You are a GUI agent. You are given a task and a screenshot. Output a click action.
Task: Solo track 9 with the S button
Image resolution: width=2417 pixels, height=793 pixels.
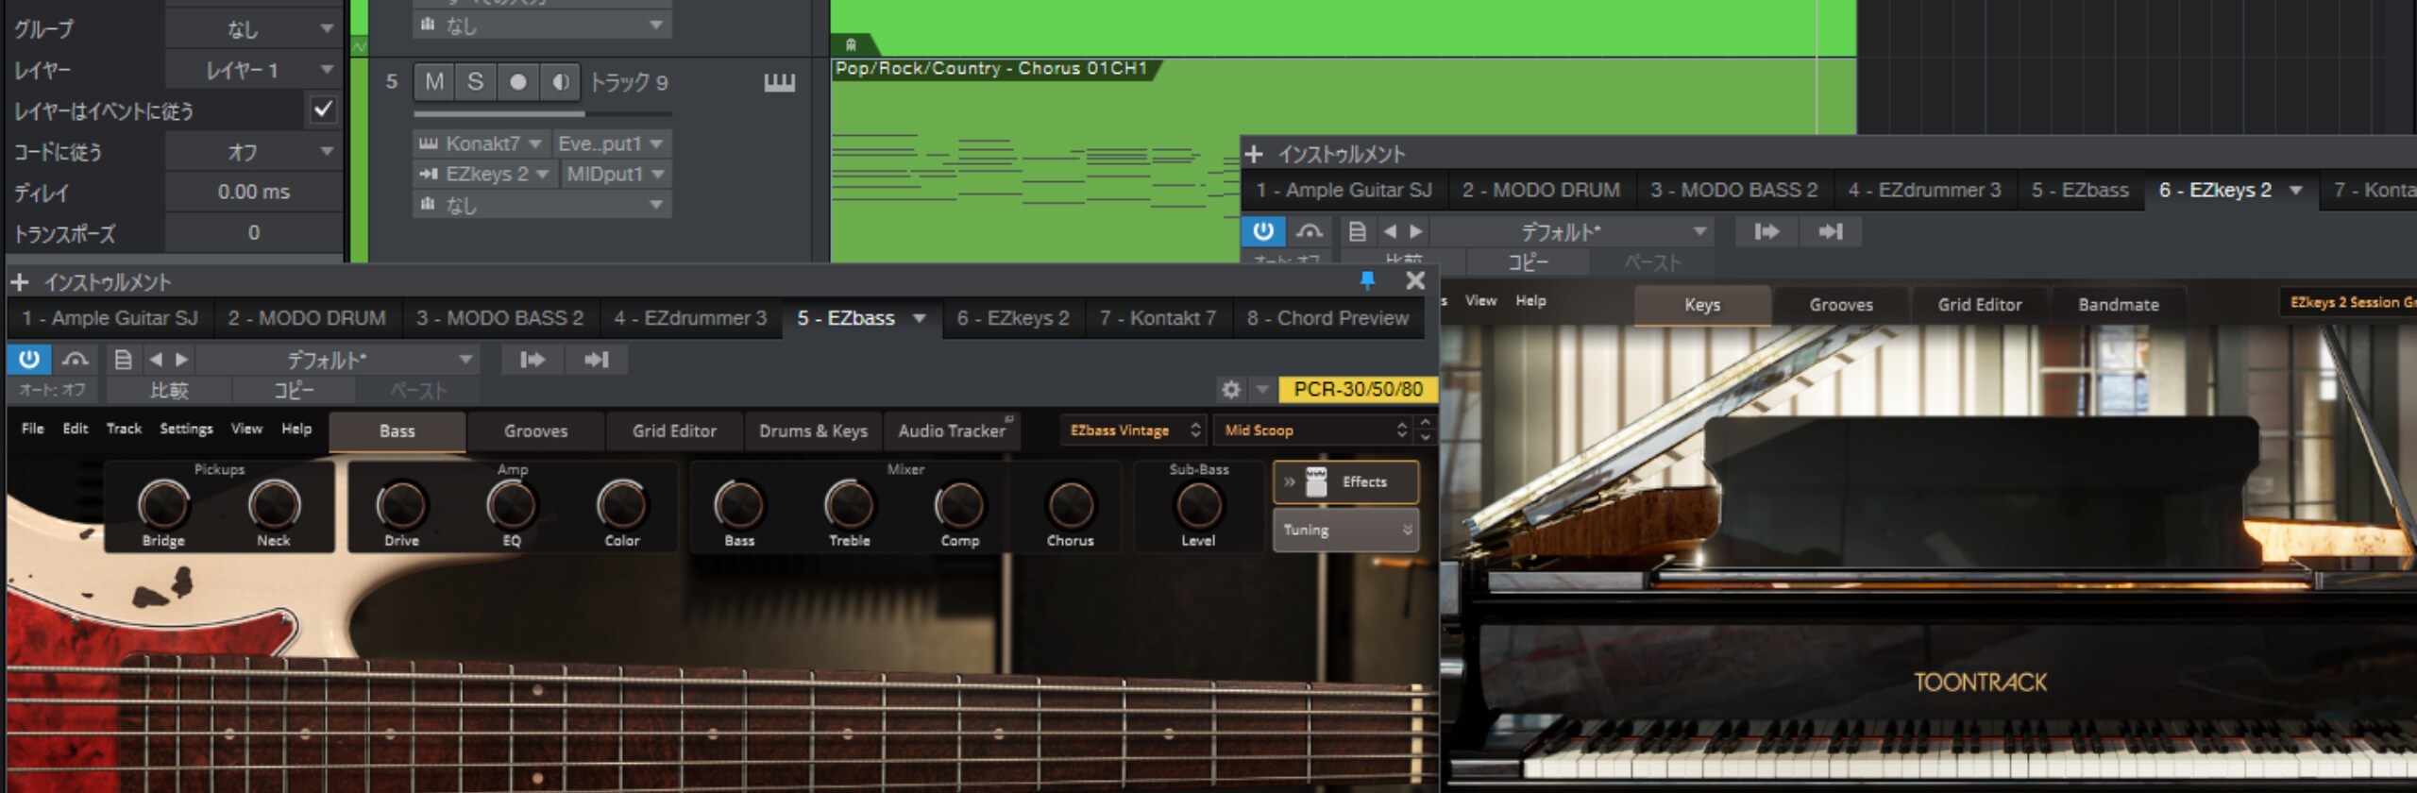click(x=476, y=82)
